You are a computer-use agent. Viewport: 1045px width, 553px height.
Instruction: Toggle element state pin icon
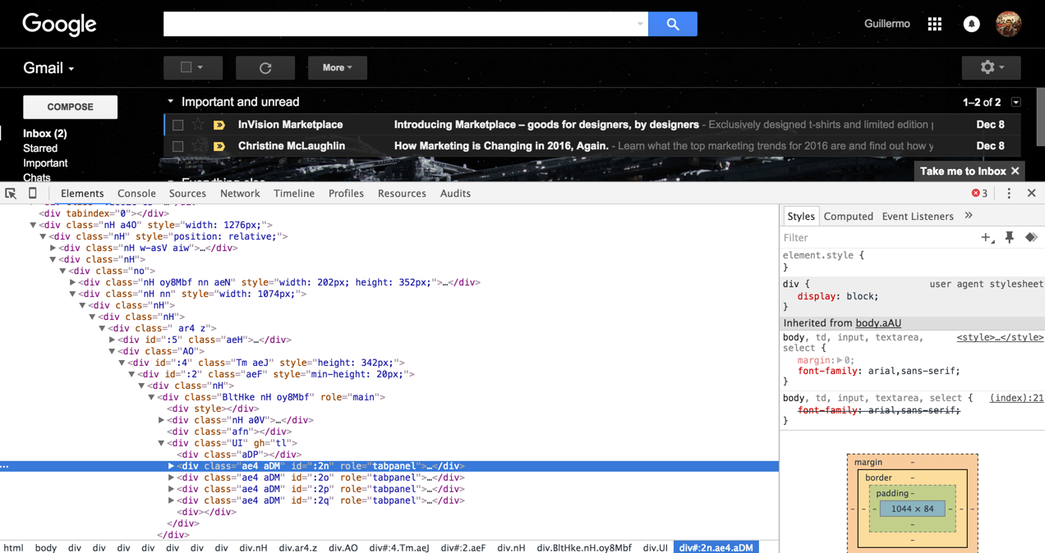(x=1010, y=237)
